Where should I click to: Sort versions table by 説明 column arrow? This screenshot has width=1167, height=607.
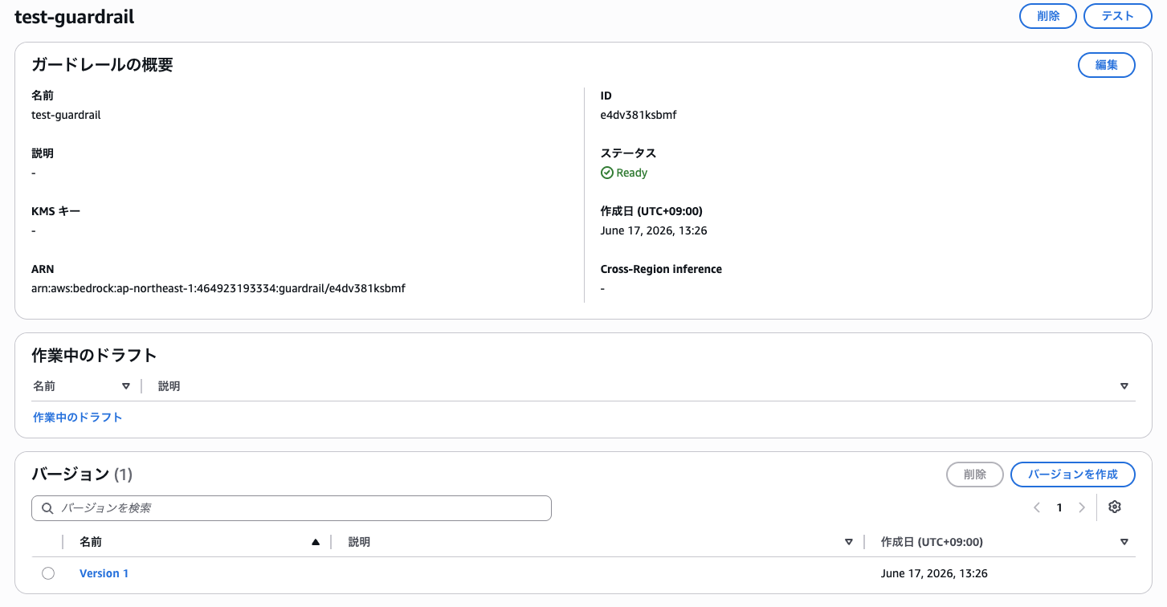click(x=849, y=542)
